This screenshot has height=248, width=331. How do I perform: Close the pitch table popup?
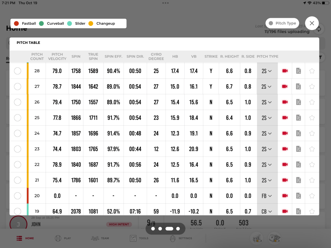point(312,23)
